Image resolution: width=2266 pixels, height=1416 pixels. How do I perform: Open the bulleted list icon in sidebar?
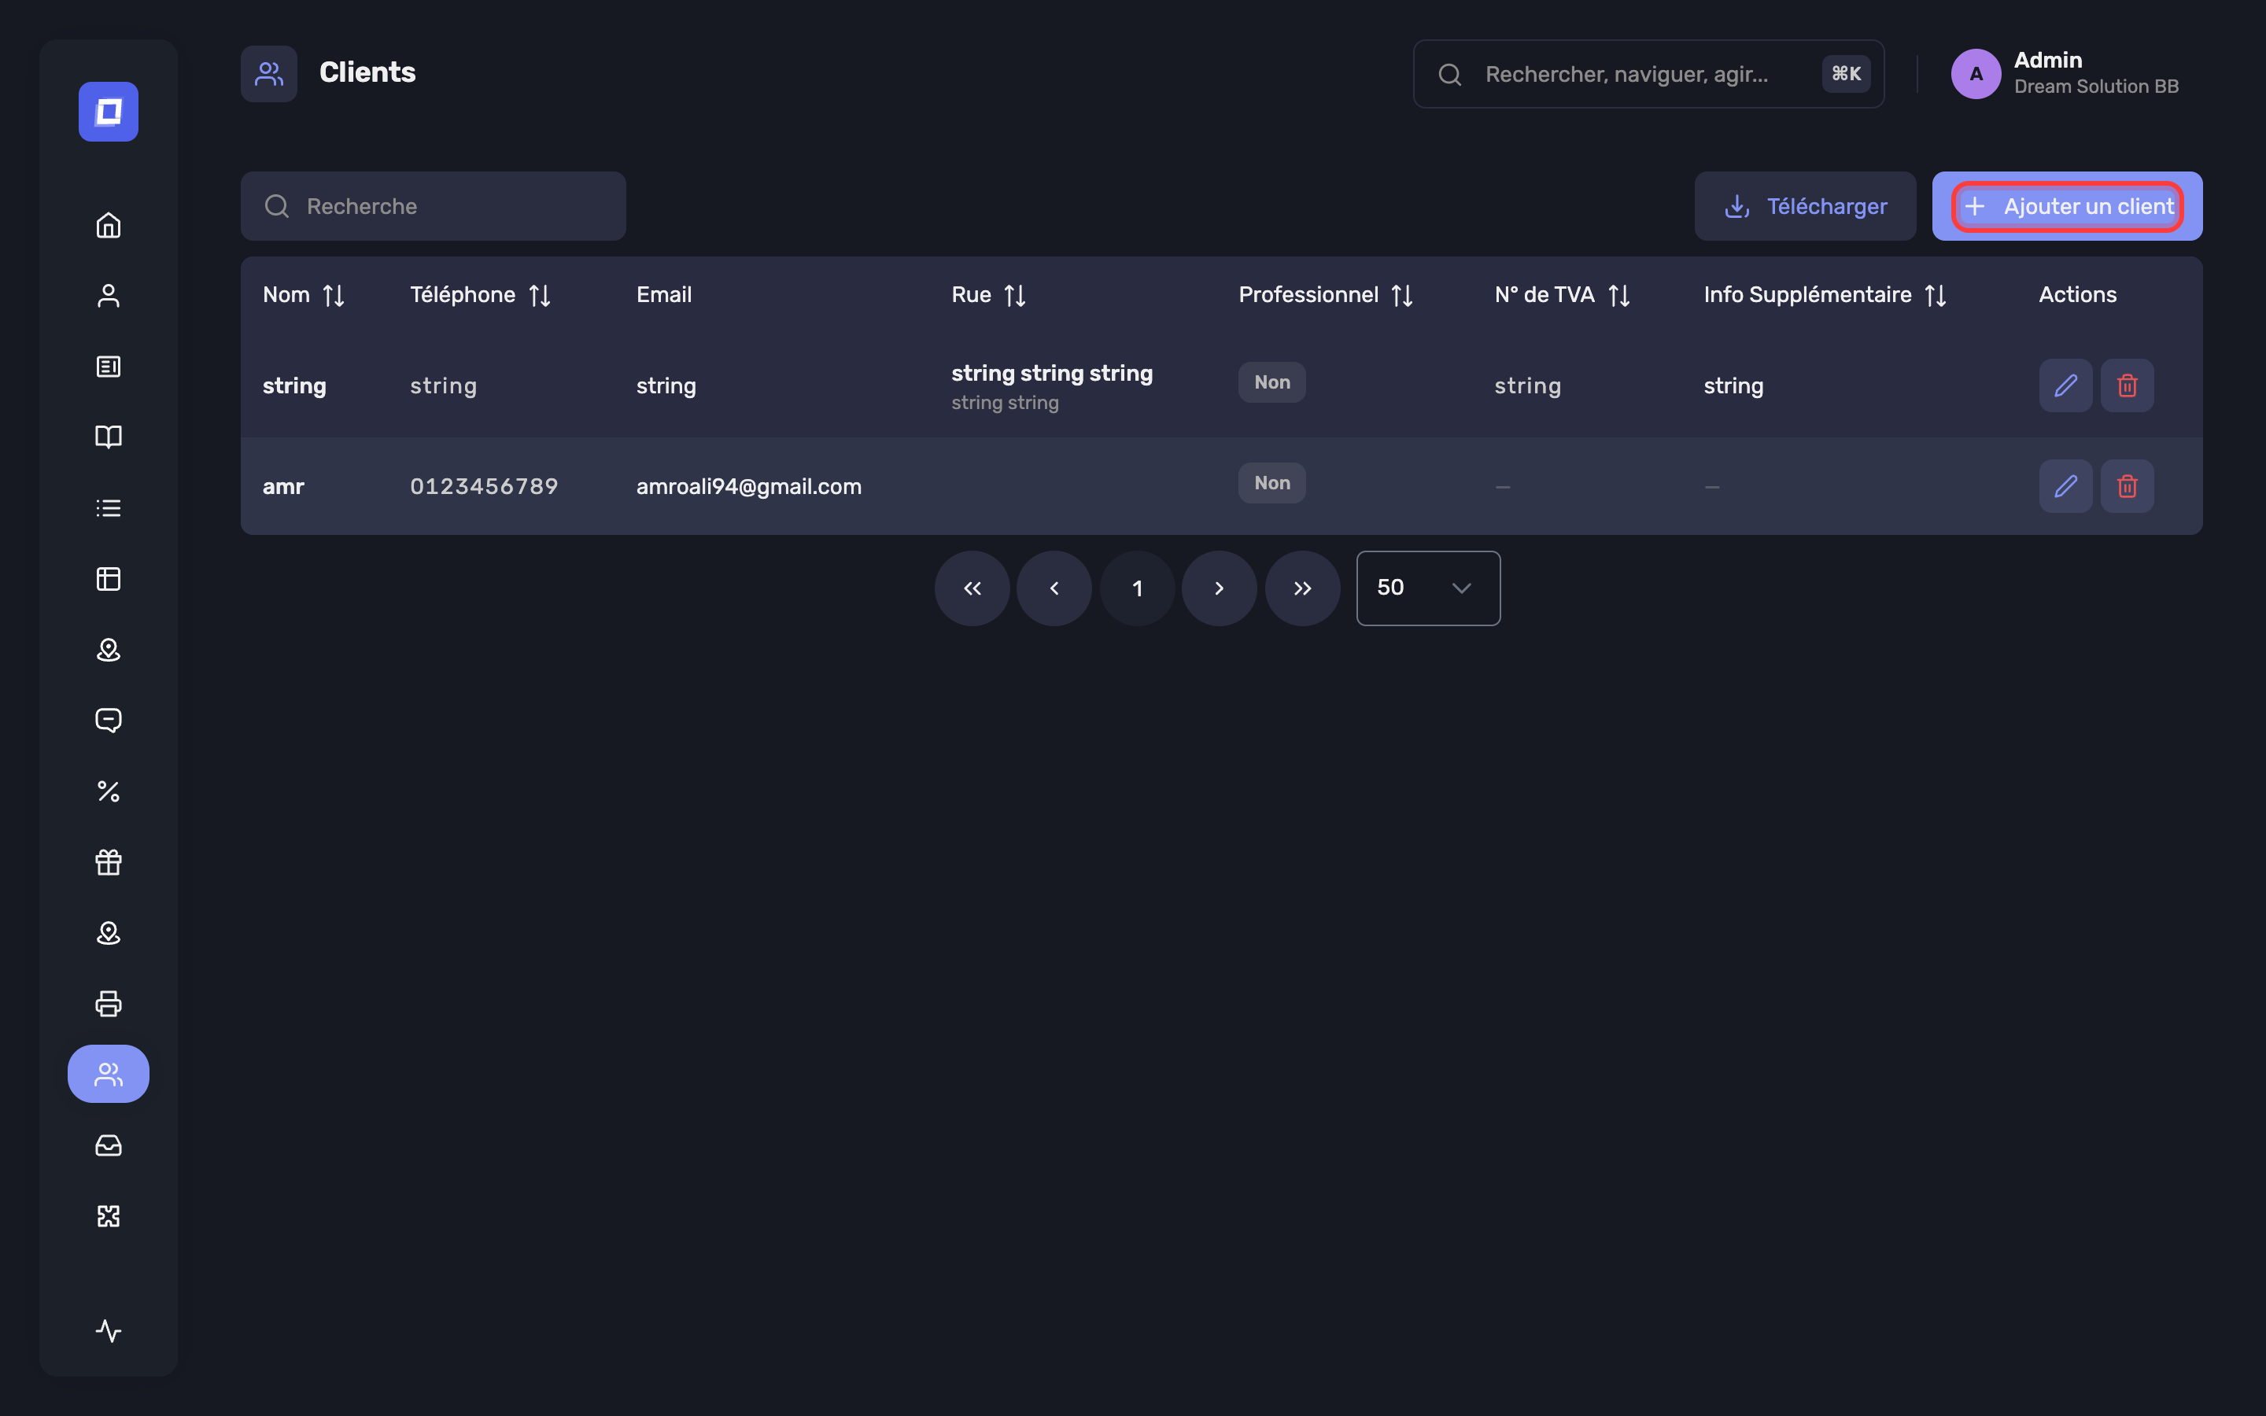click(109, 508)
